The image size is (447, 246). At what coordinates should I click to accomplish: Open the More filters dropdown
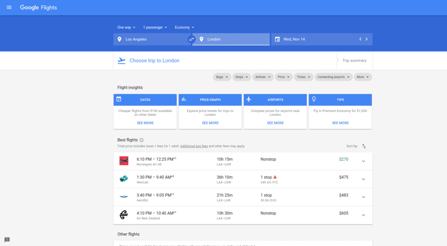(x=363, y=77)
